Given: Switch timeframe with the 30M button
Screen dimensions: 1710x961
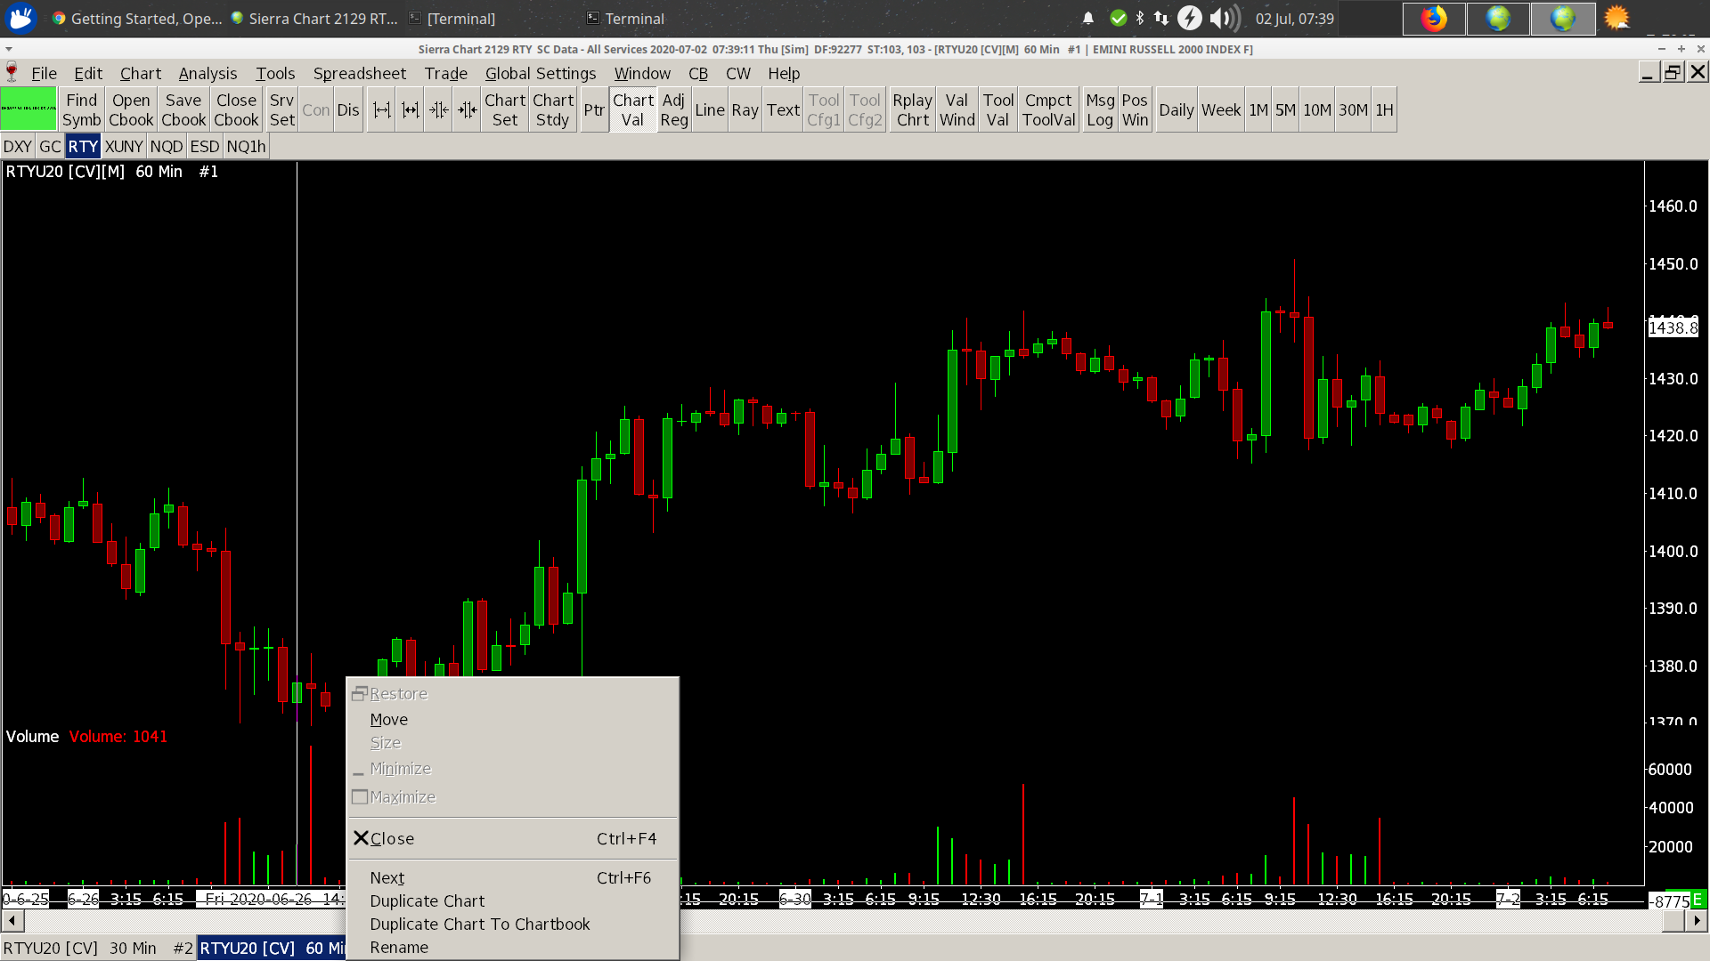Looking at the screenshot, I should (1352, 109).
